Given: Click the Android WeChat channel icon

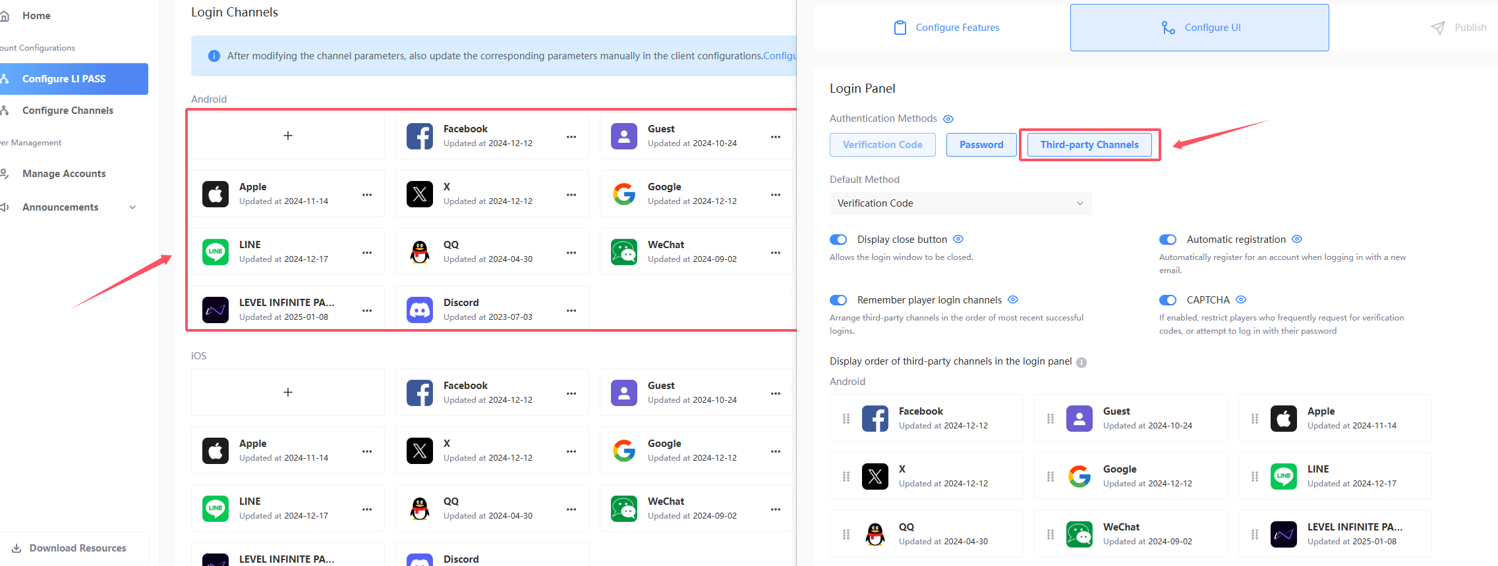Looking at the screenshot, I should point(623,252).
